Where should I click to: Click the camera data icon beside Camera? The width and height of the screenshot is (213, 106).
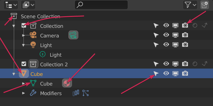tap(73, 35)
